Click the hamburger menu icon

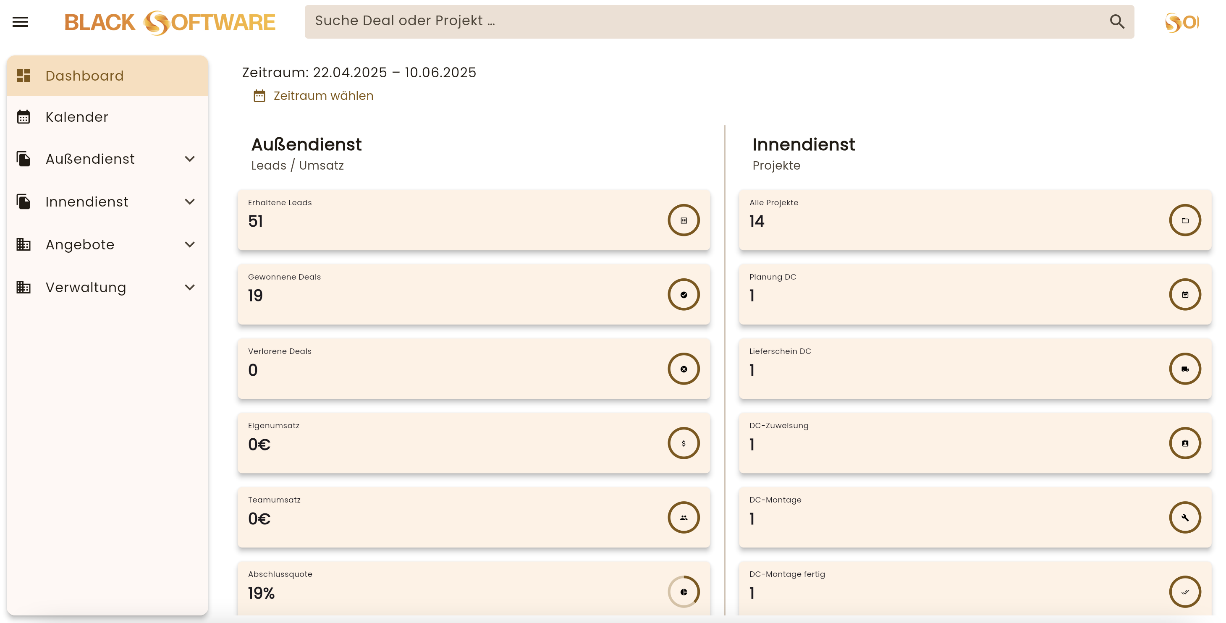tap(20, 22)
